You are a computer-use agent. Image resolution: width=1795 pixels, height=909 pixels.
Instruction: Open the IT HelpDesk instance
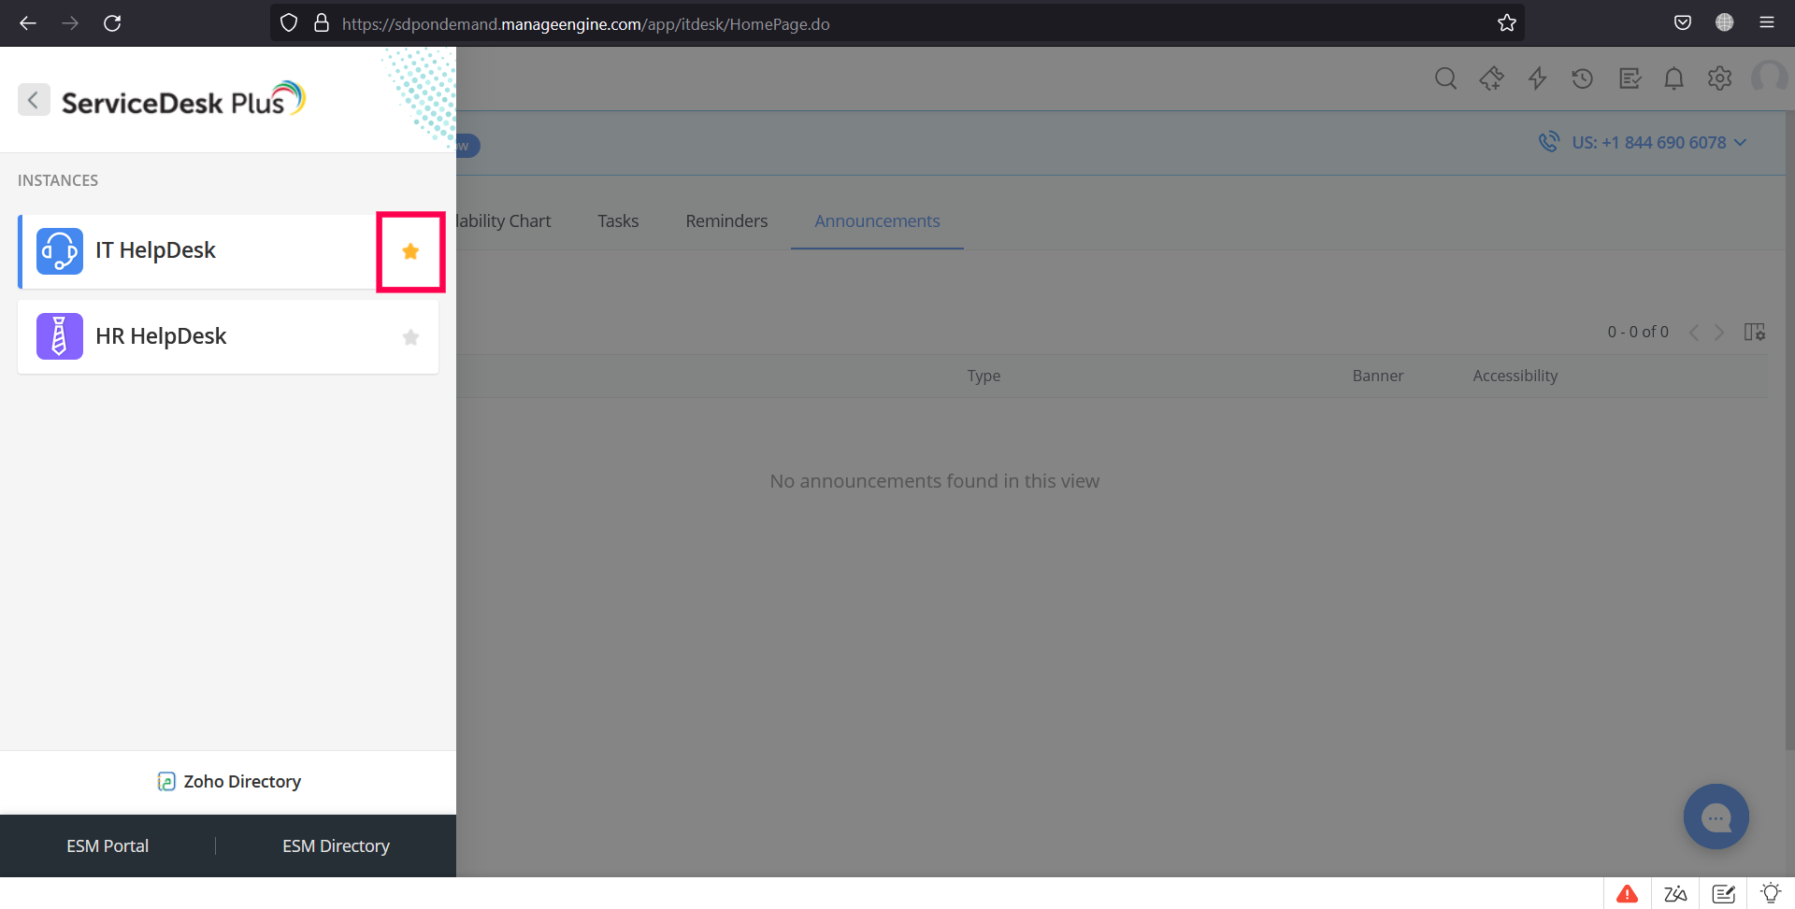pos(228,251)
